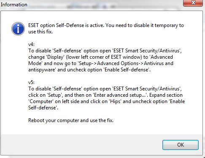205x158 pixels.
Task: Close the Information dialog with X
Action: [193, 3]
